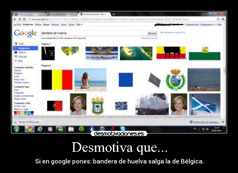
Task: Switch to the 'bandera de huelva' browser tab
Action: pos(94,14)
